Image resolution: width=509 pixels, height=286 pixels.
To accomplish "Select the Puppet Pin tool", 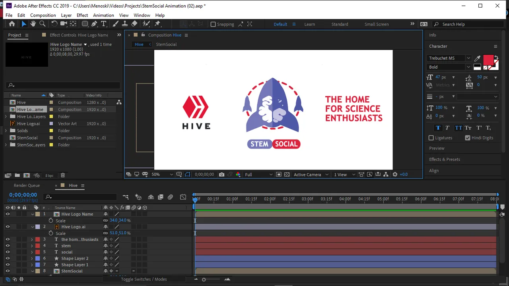I will tap(157, 24).
